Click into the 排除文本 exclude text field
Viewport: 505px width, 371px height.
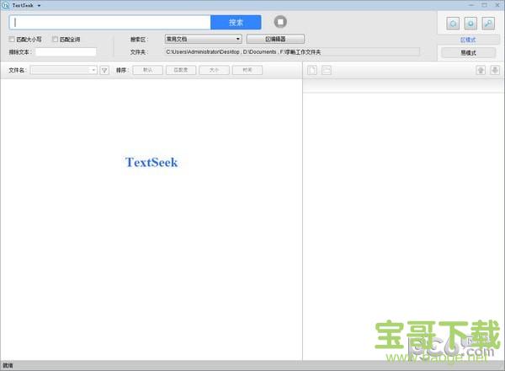pyautogui.click(x=66, y=52)
